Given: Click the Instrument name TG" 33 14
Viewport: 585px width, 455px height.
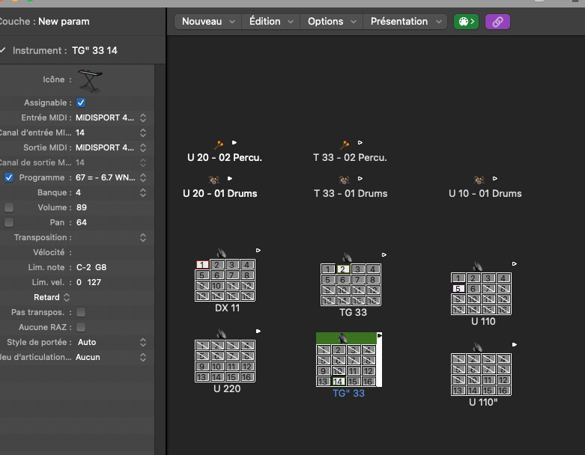Looking at the screenshot, I should (x=94, y=50).
